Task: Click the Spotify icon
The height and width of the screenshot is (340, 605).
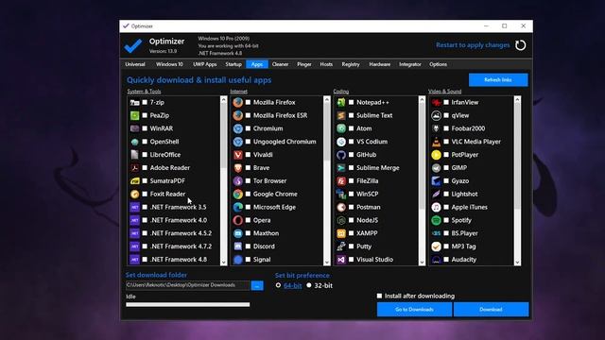Action: 436,220
